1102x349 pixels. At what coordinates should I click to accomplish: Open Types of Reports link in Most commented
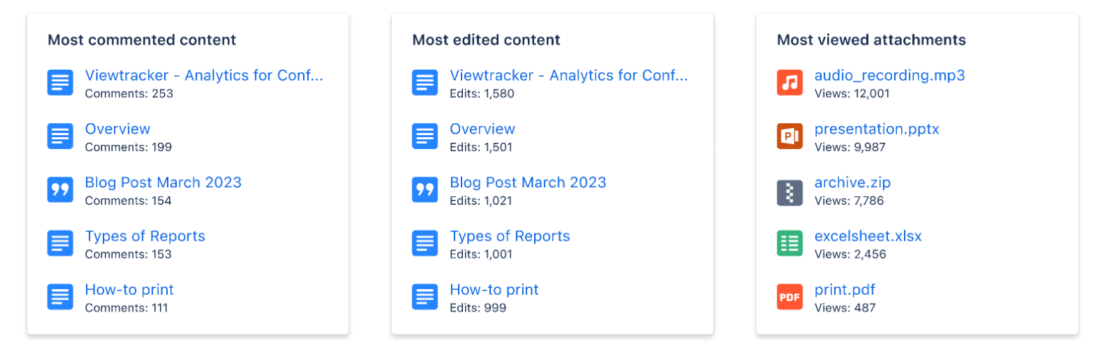[144, 236]
